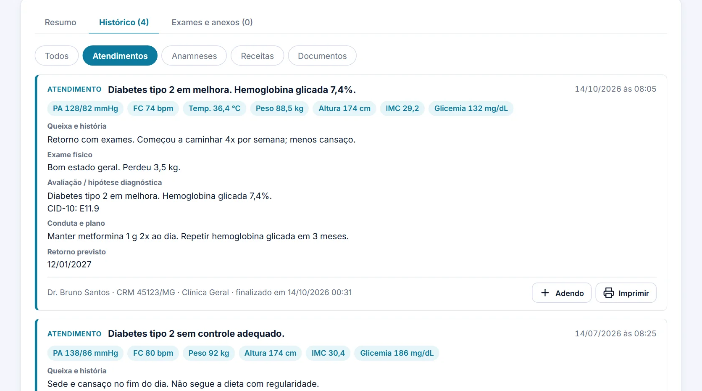Click the title 'Diabetes tipo 2 em melhora' heading

232,90
